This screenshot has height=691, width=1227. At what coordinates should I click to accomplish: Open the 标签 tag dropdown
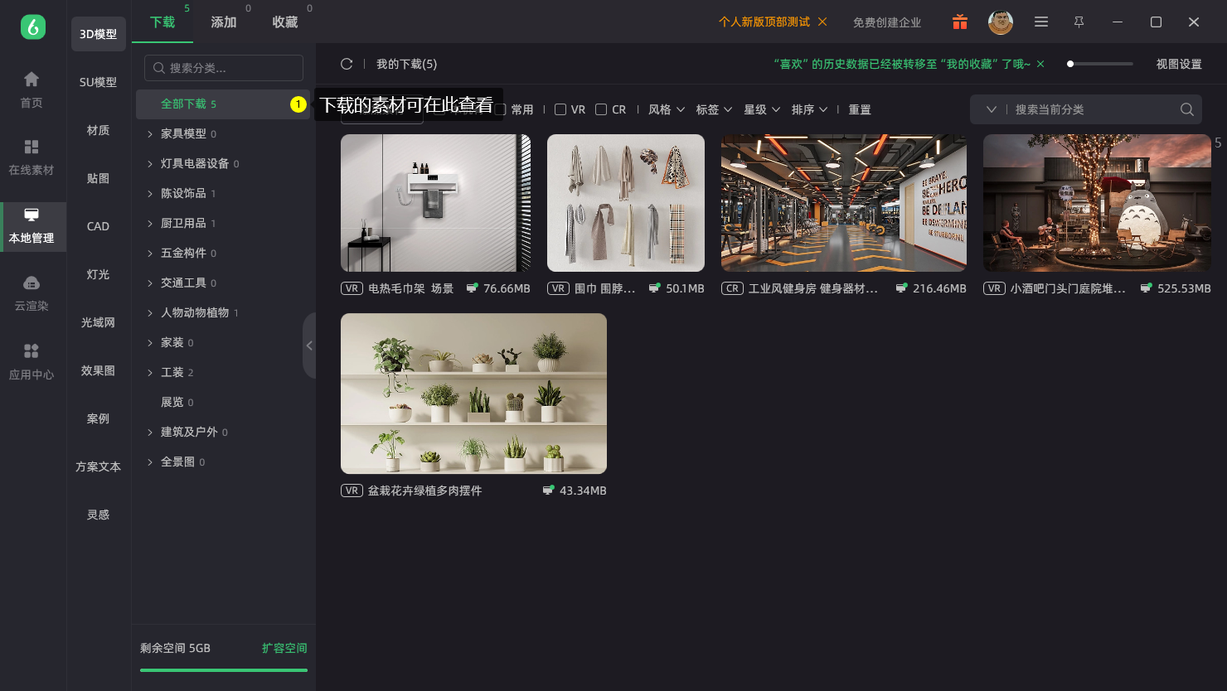point(714,109)
